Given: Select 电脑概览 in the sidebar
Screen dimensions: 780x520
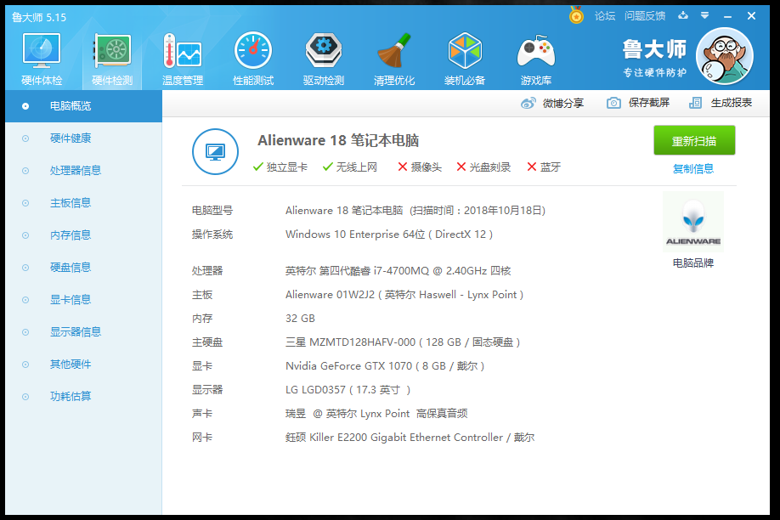Looking at the screenshot, I should point(83,106).
